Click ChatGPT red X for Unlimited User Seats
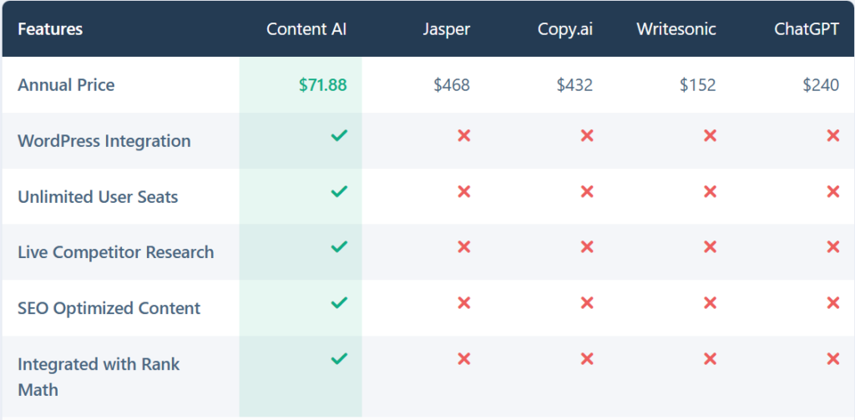The width and height of the screenshot is (855, 420). coord(833,191)
